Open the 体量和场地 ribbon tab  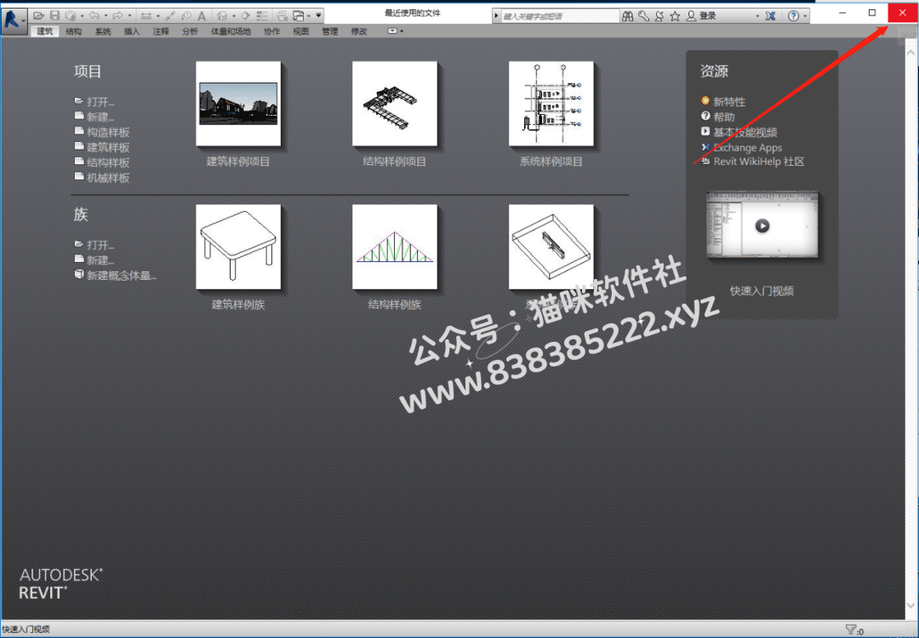click(231, 31)
